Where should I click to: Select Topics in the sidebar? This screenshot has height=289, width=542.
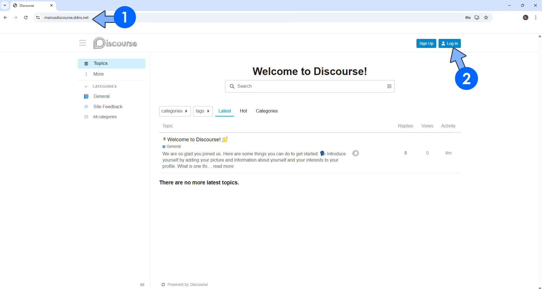tap(111, 63)
